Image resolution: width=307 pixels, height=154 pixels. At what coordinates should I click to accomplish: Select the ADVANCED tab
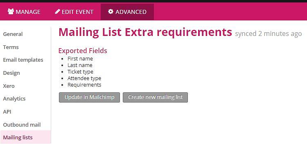[x=127, y=12]
